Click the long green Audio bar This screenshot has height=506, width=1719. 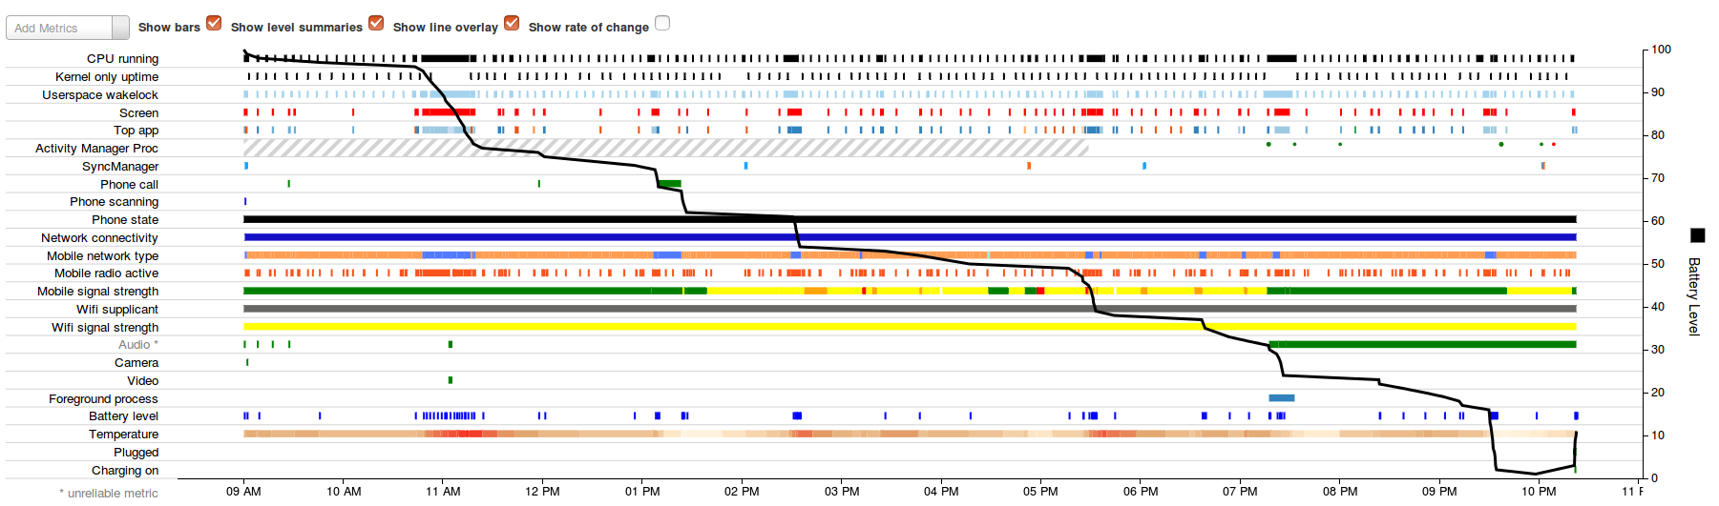pos(1422,344)
